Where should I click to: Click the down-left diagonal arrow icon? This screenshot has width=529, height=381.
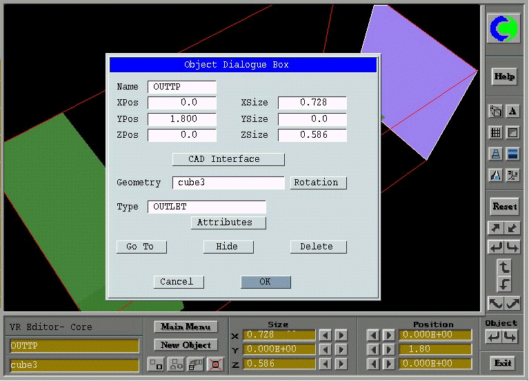point(512,228)
